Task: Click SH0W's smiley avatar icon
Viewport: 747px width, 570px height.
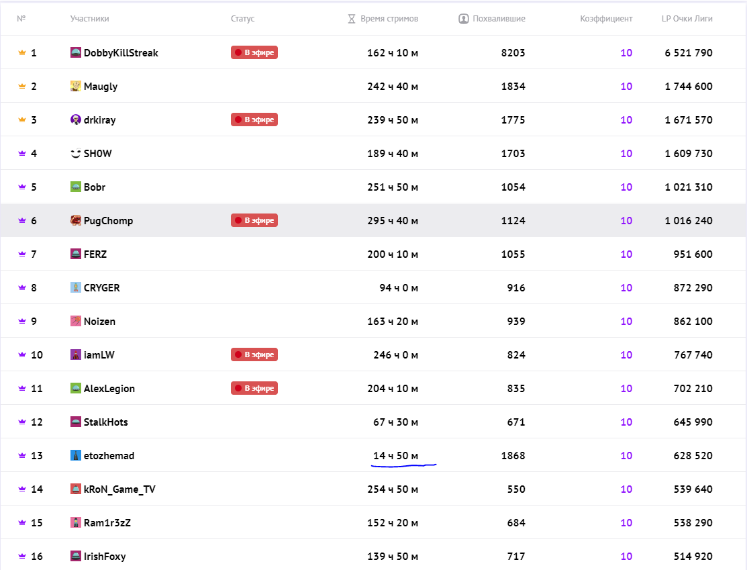Action: 76,153
